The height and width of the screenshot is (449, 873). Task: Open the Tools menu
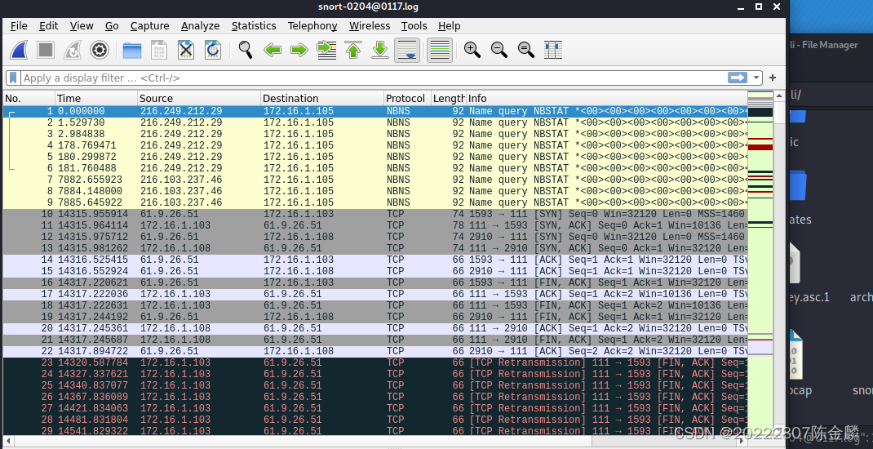(414, 25)
